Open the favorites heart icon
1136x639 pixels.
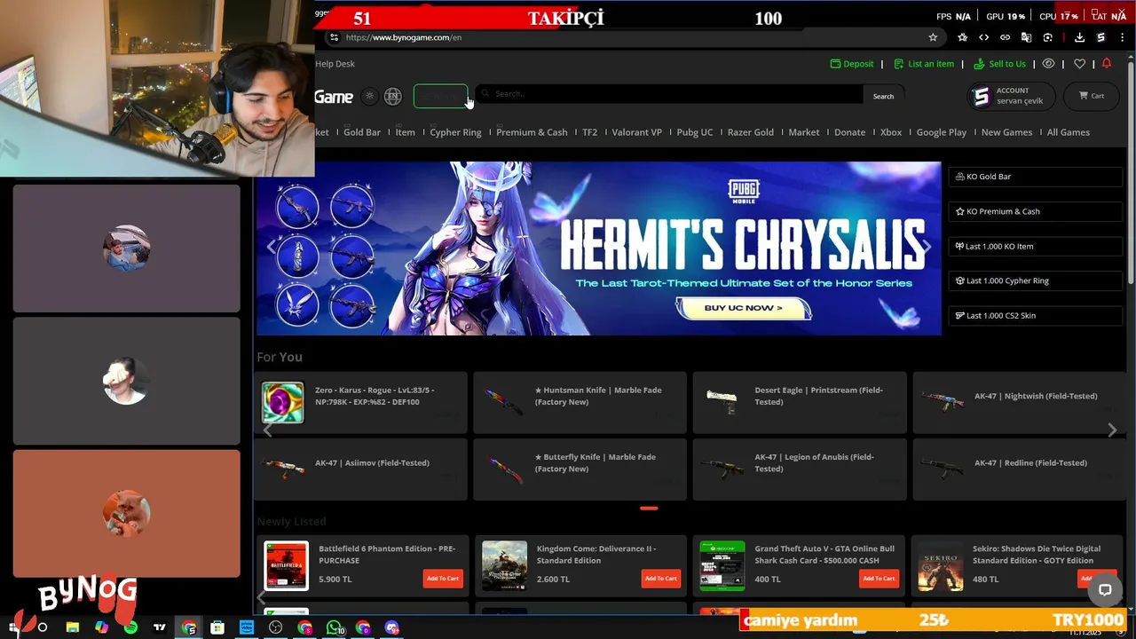point(1079,64)
